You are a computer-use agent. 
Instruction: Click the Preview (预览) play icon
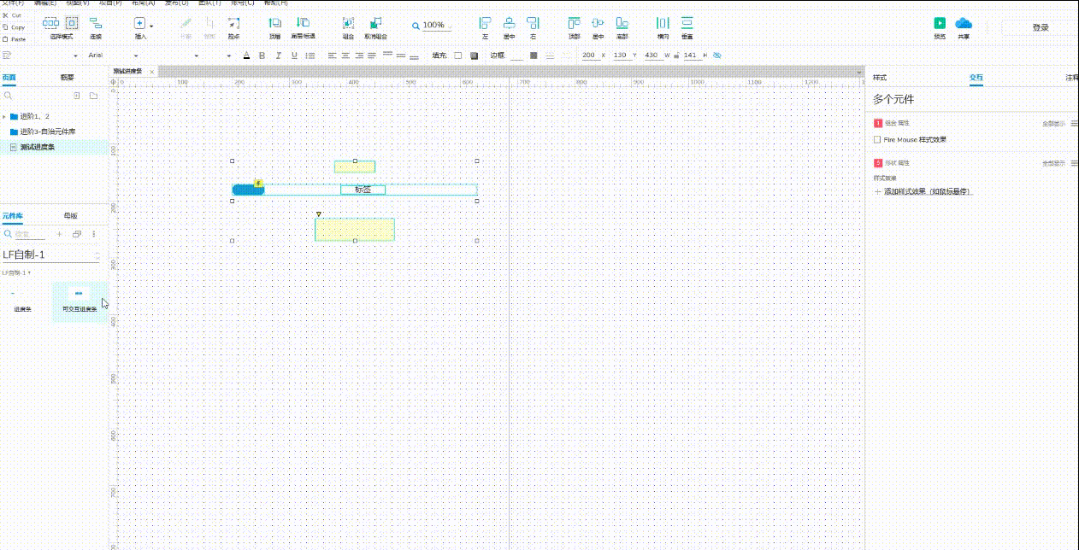[940, 24]
